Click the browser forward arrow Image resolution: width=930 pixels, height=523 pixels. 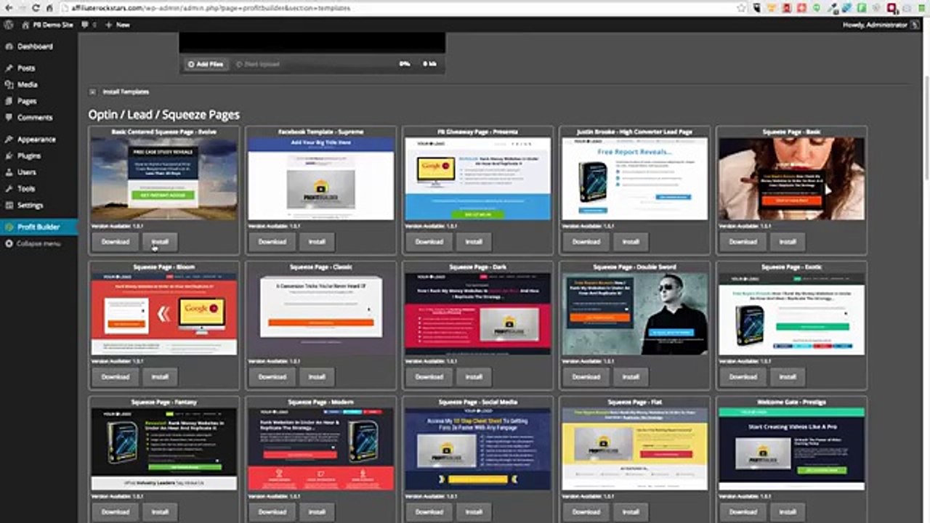click(24, 8)
